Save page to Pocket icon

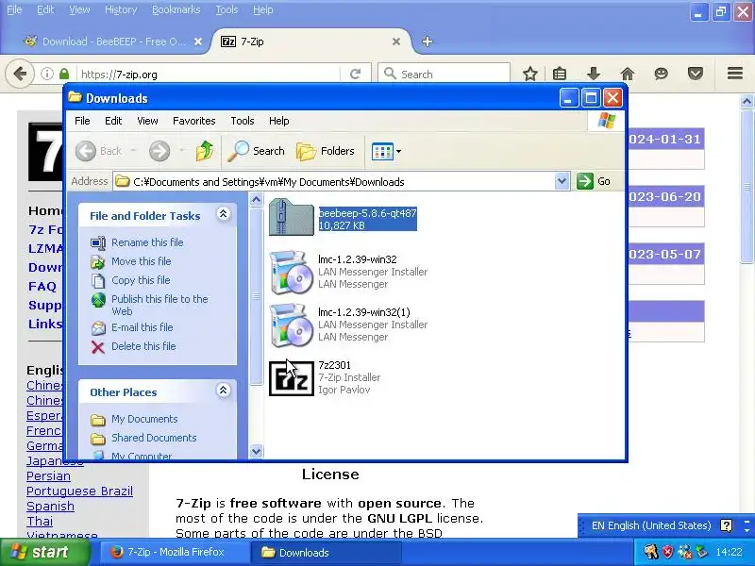696,74
